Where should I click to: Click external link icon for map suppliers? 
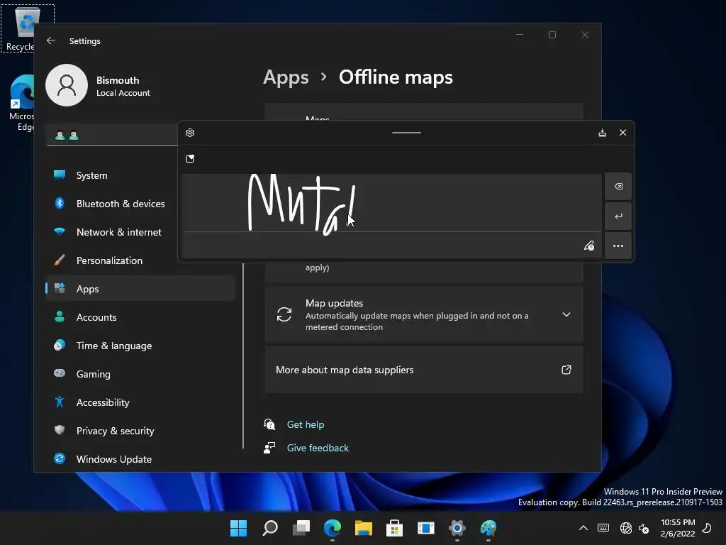pos(566,370)
